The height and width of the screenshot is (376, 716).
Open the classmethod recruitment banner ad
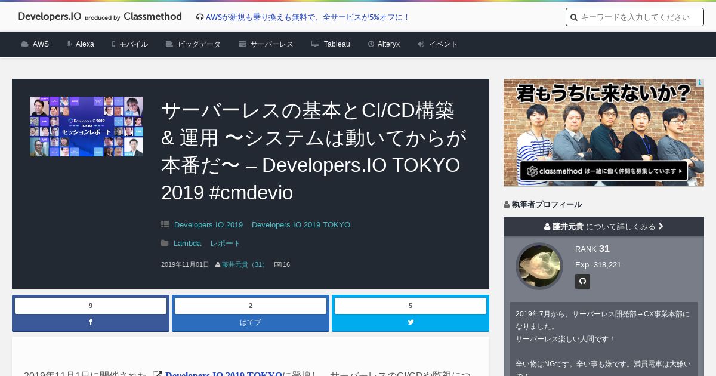click(604, 132)
